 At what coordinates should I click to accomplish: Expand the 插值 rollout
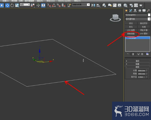[137, 64]
